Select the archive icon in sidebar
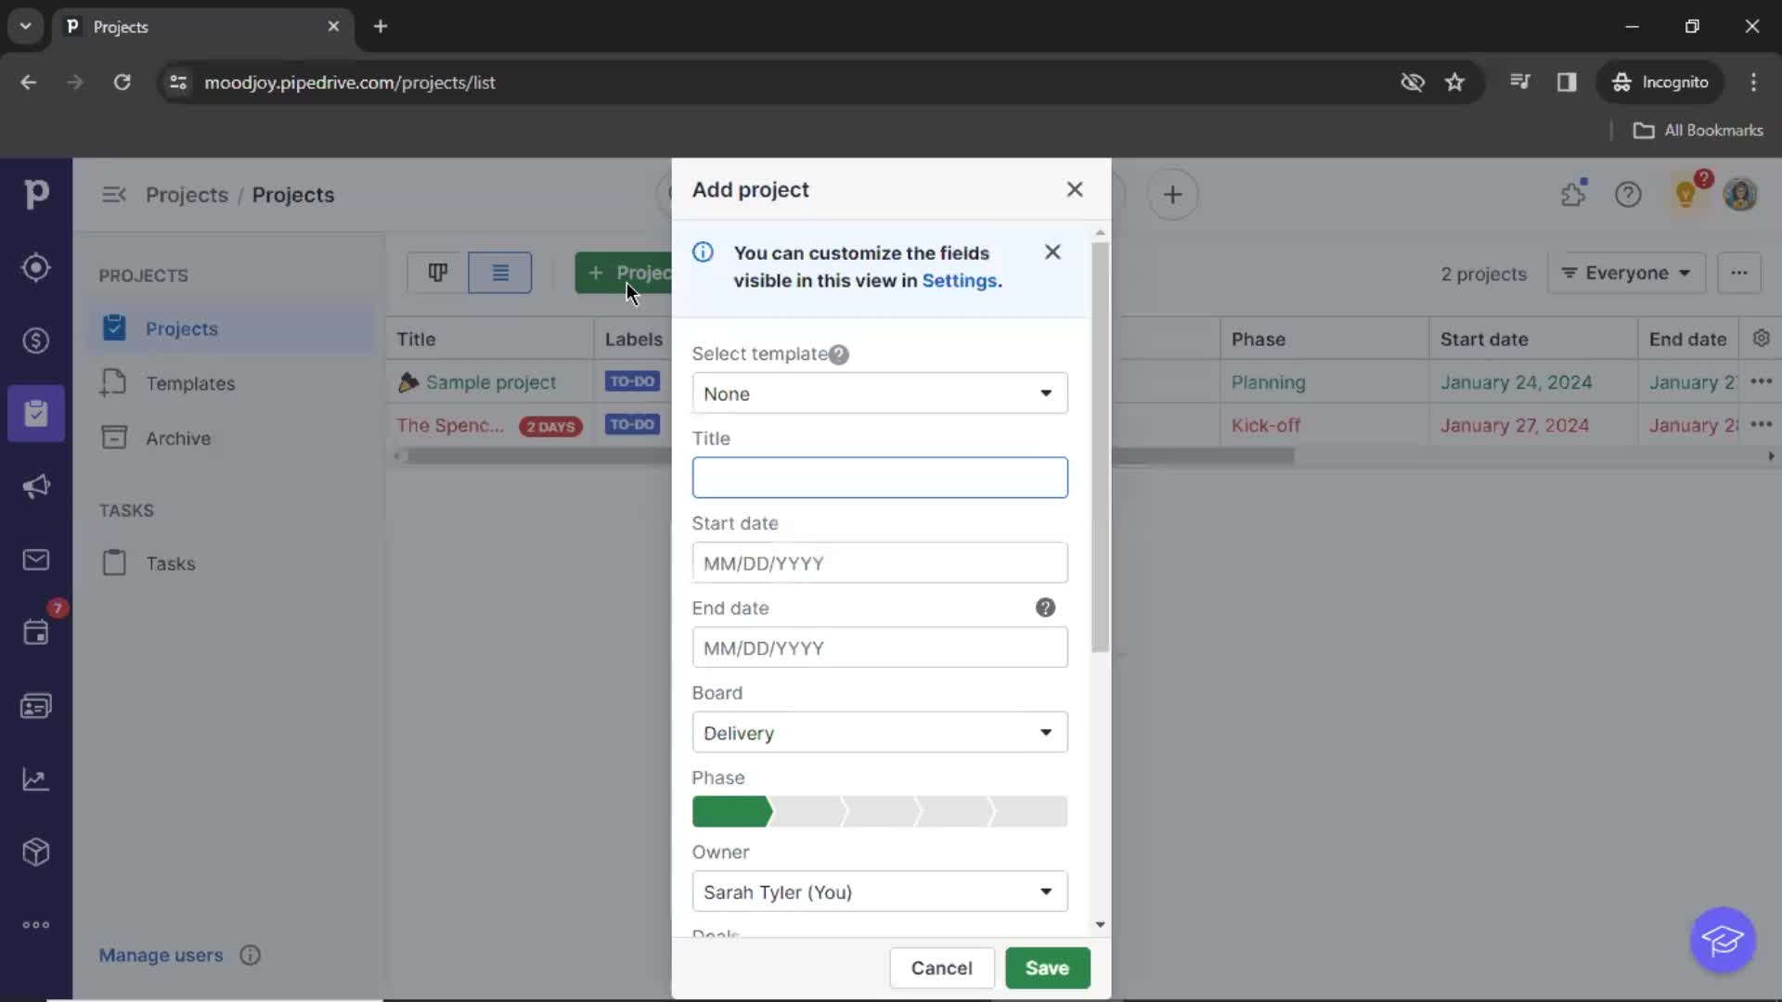 (114, 437)
